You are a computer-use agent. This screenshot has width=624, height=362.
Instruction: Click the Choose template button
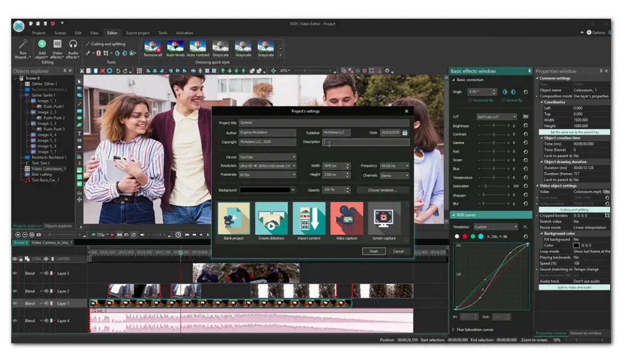pos(387,190)
